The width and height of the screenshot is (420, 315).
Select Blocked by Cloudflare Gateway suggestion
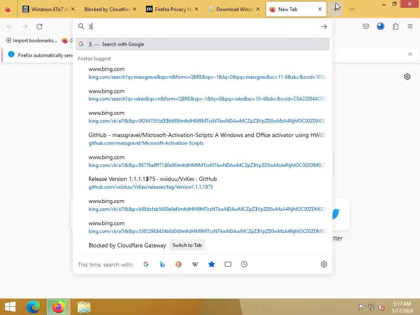[127, 245]
